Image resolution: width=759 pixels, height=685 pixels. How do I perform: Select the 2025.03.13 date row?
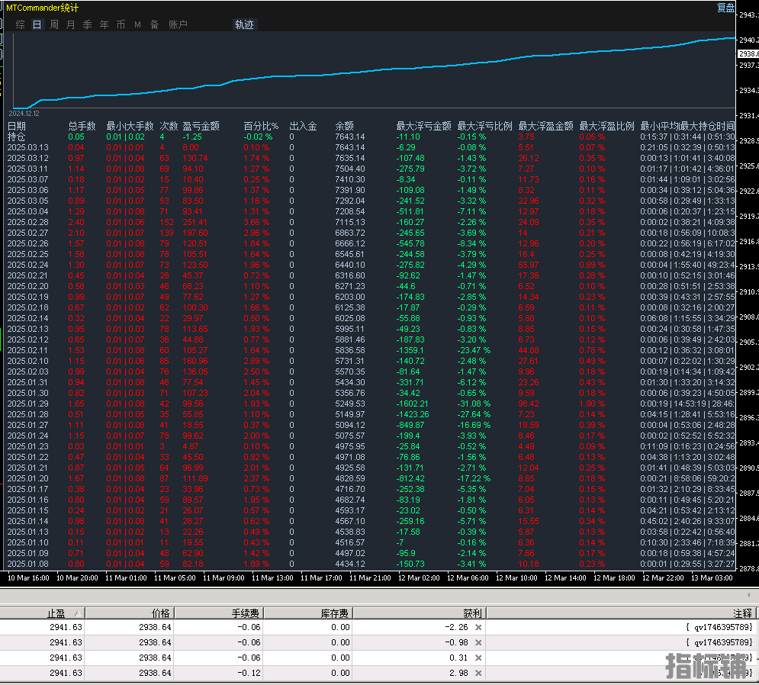pyautogui.click(x=371, y=148)
